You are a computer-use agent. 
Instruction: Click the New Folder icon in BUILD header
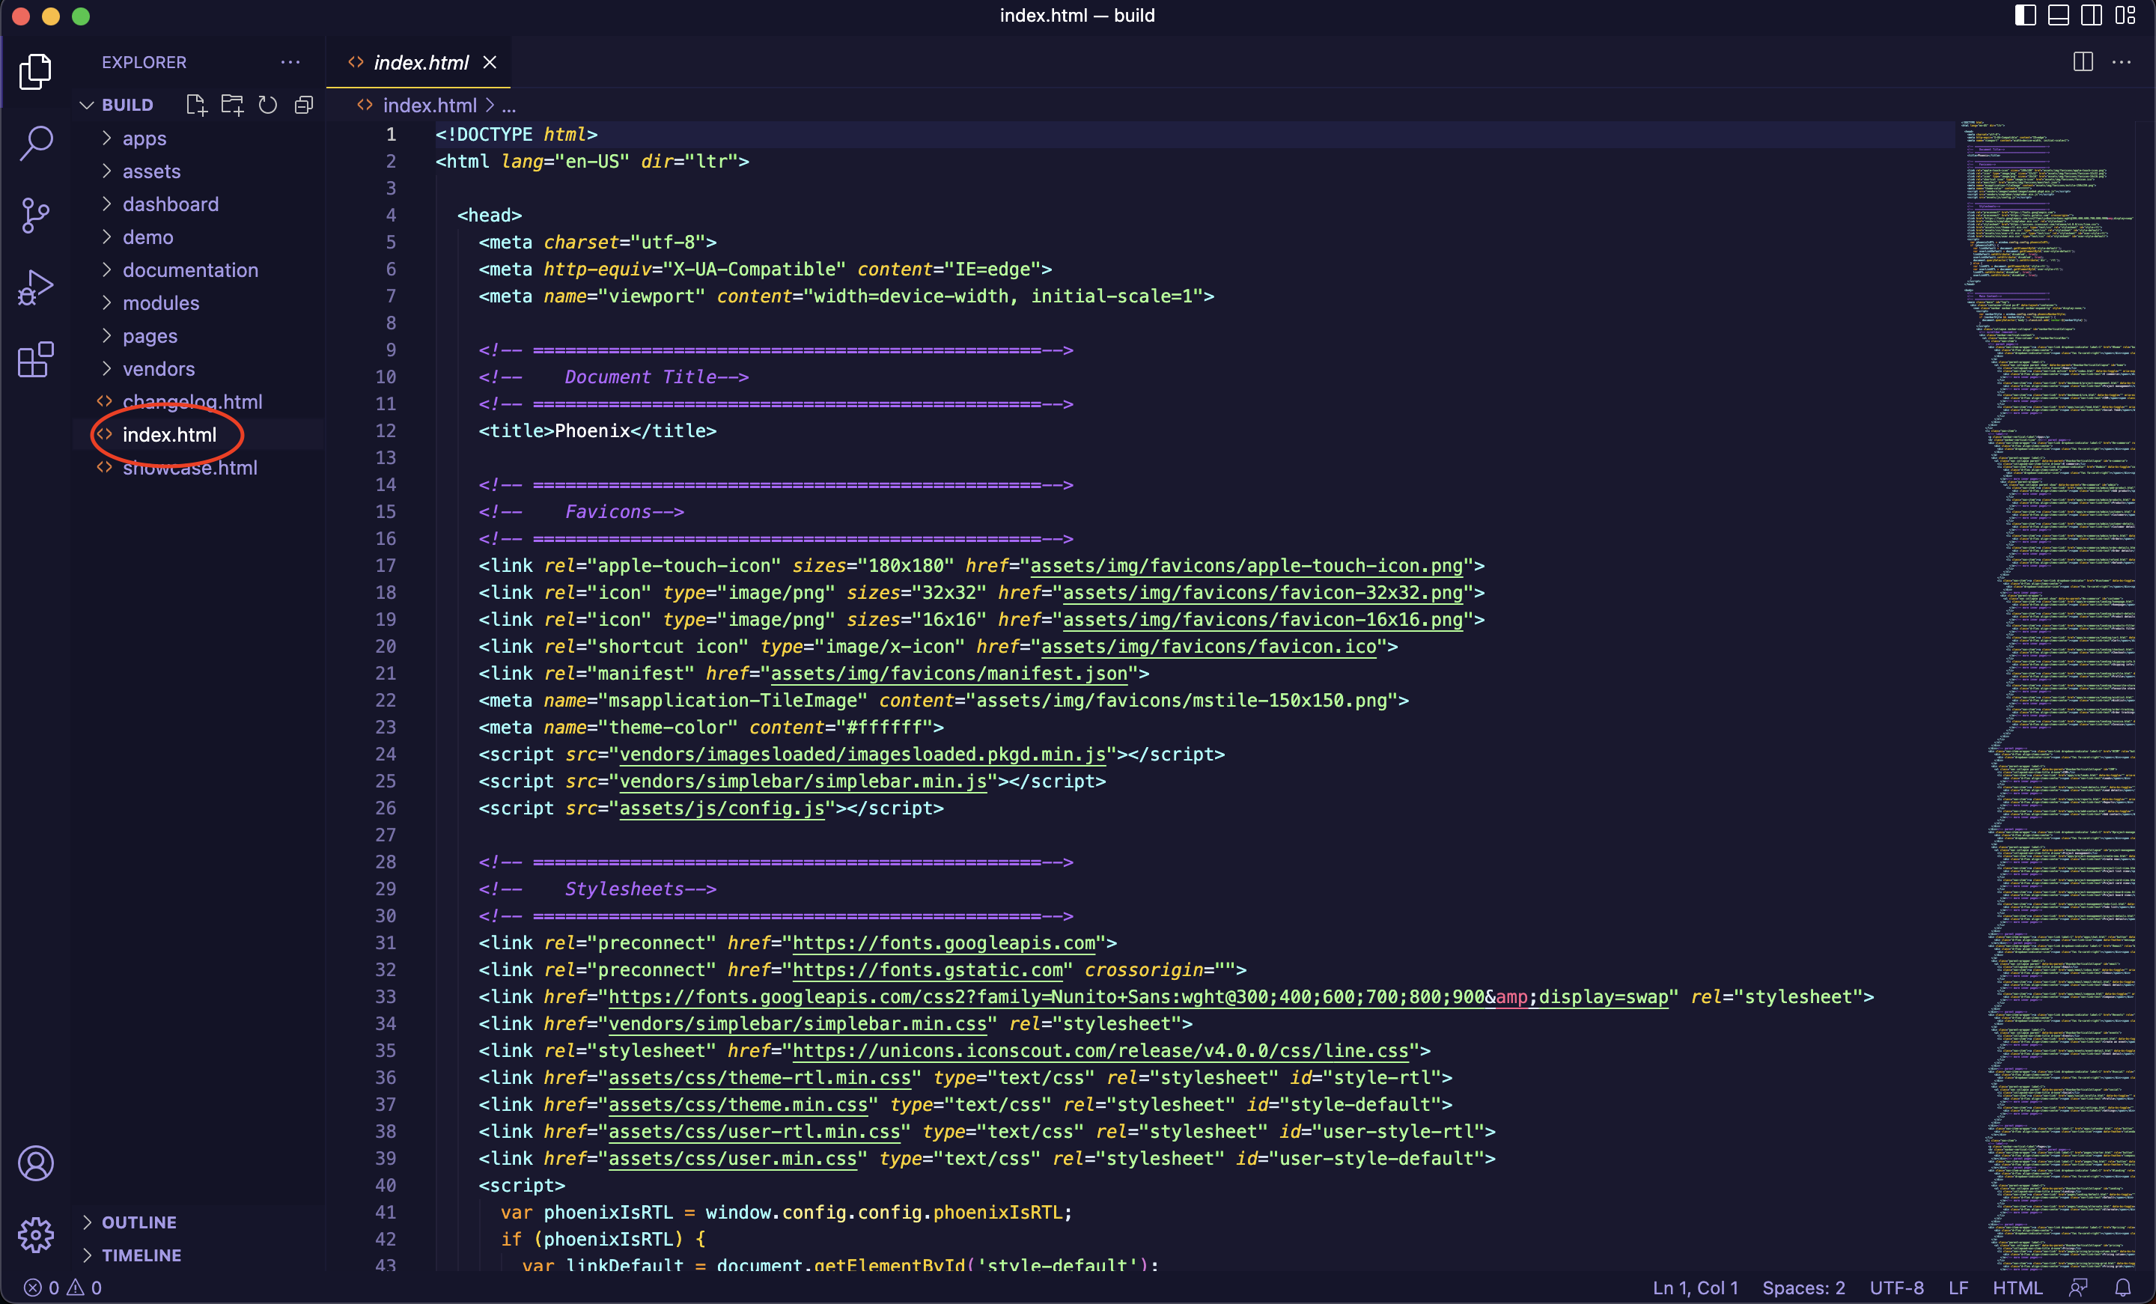[232, 105]
